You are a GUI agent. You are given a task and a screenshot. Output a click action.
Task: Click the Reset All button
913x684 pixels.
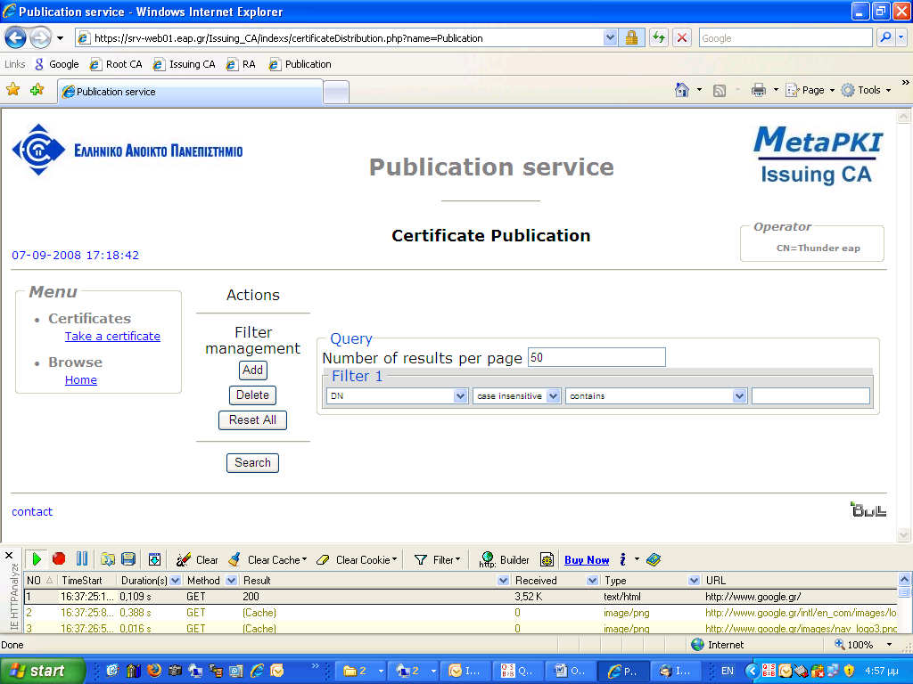[252, 420]
